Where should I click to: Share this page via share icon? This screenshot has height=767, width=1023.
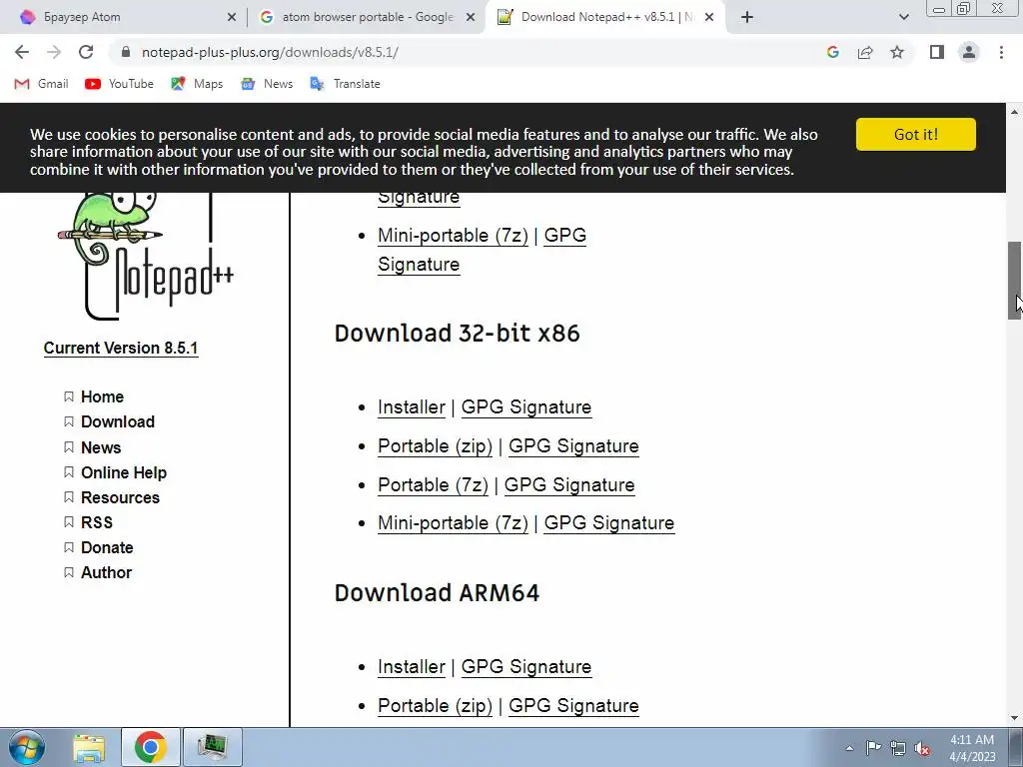865,52
